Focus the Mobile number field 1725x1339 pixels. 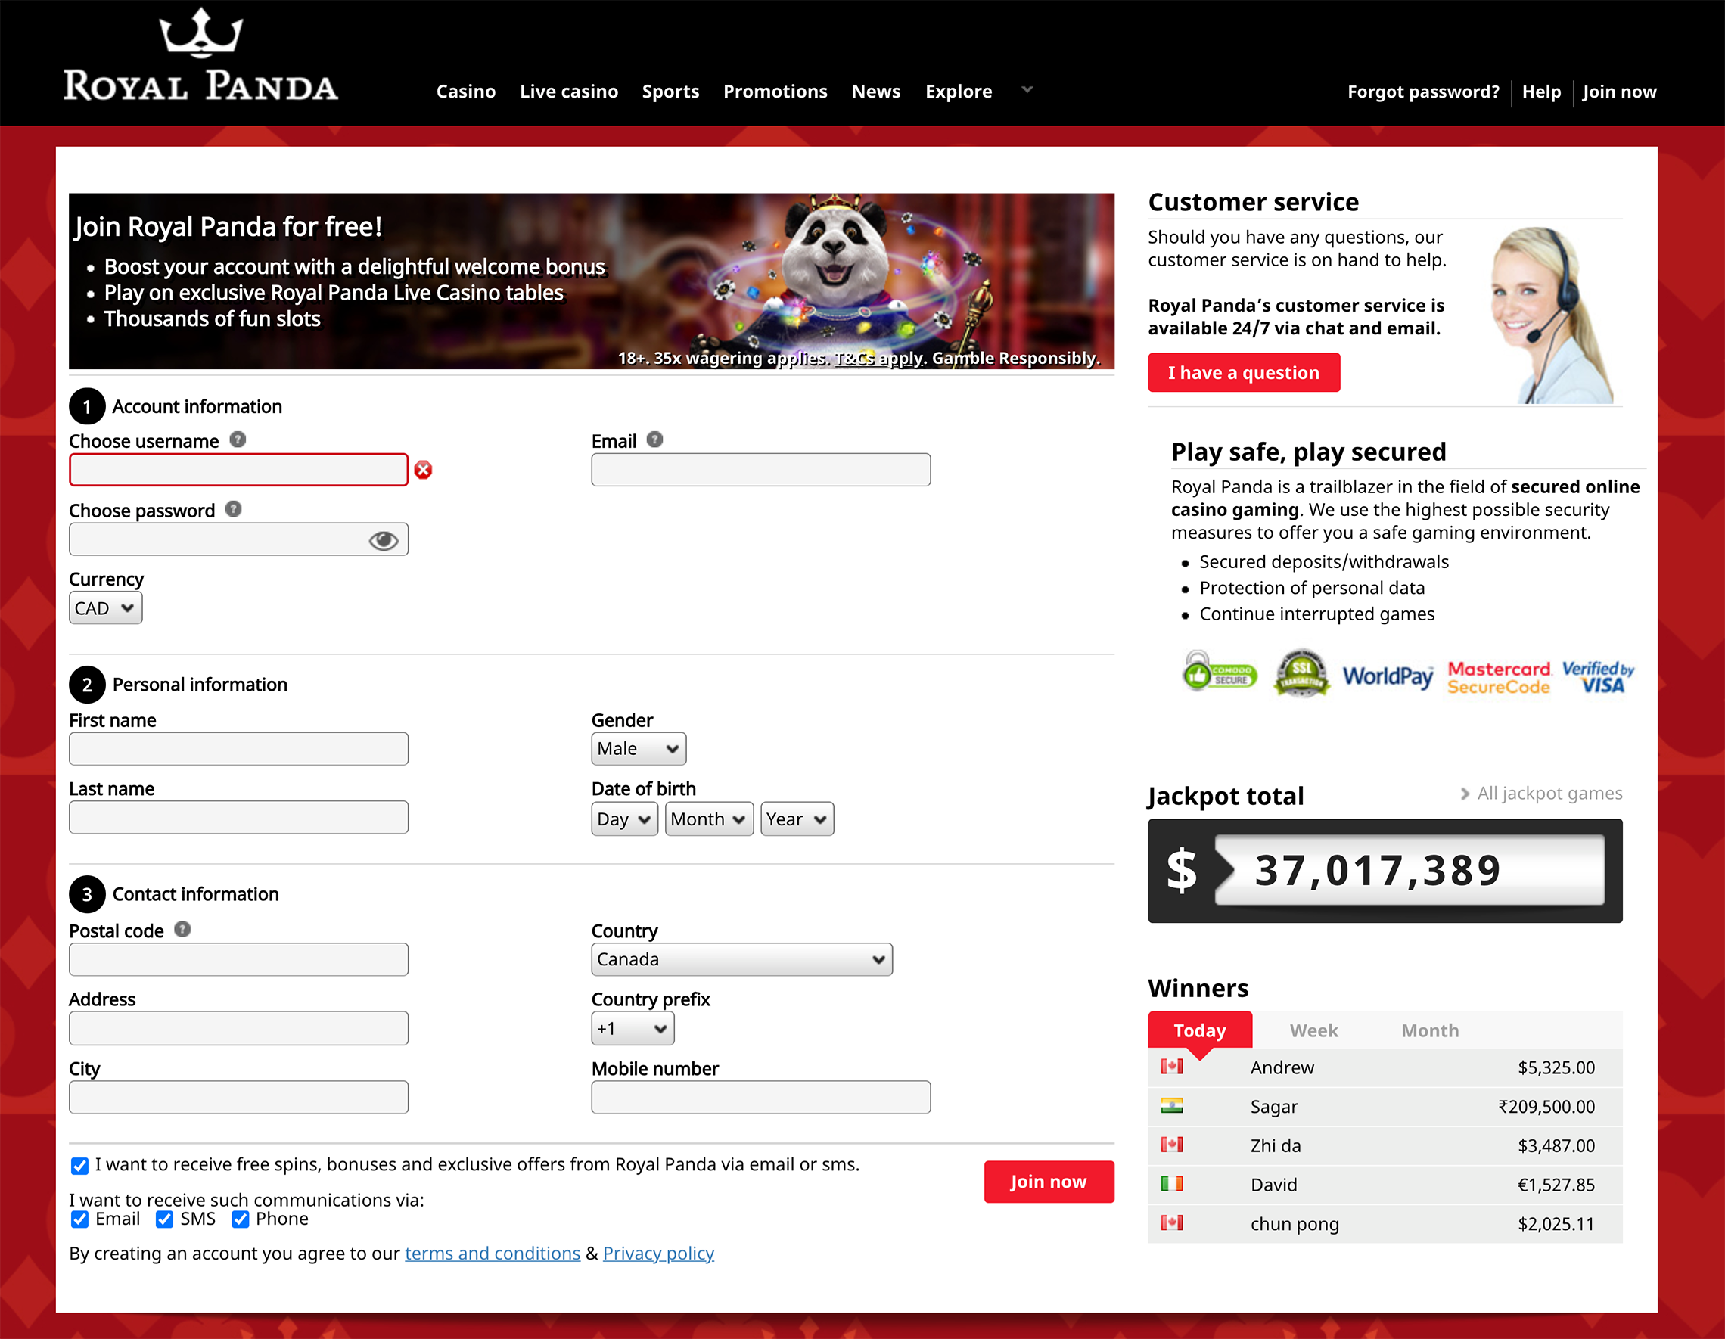pos(761,1098)
